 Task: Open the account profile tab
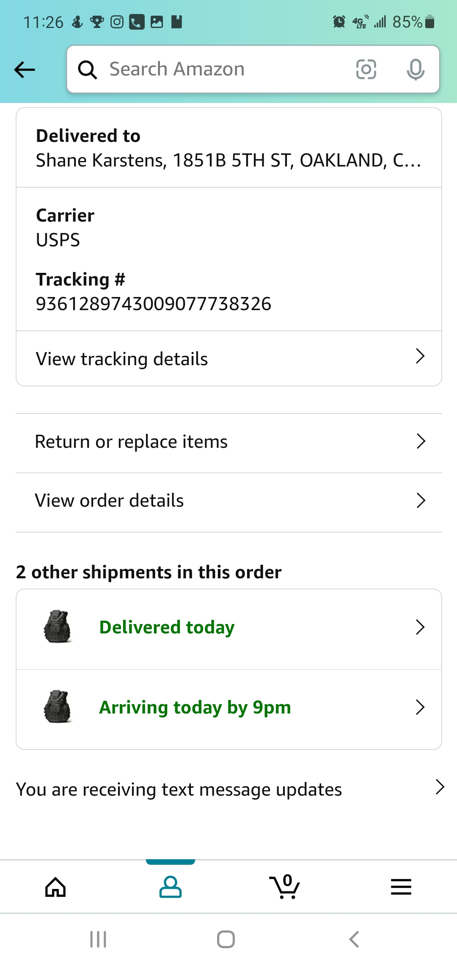171,887
